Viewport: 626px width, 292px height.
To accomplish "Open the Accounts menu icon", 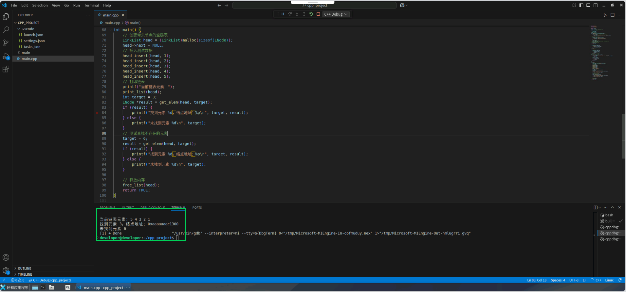I will pos(6,257).
